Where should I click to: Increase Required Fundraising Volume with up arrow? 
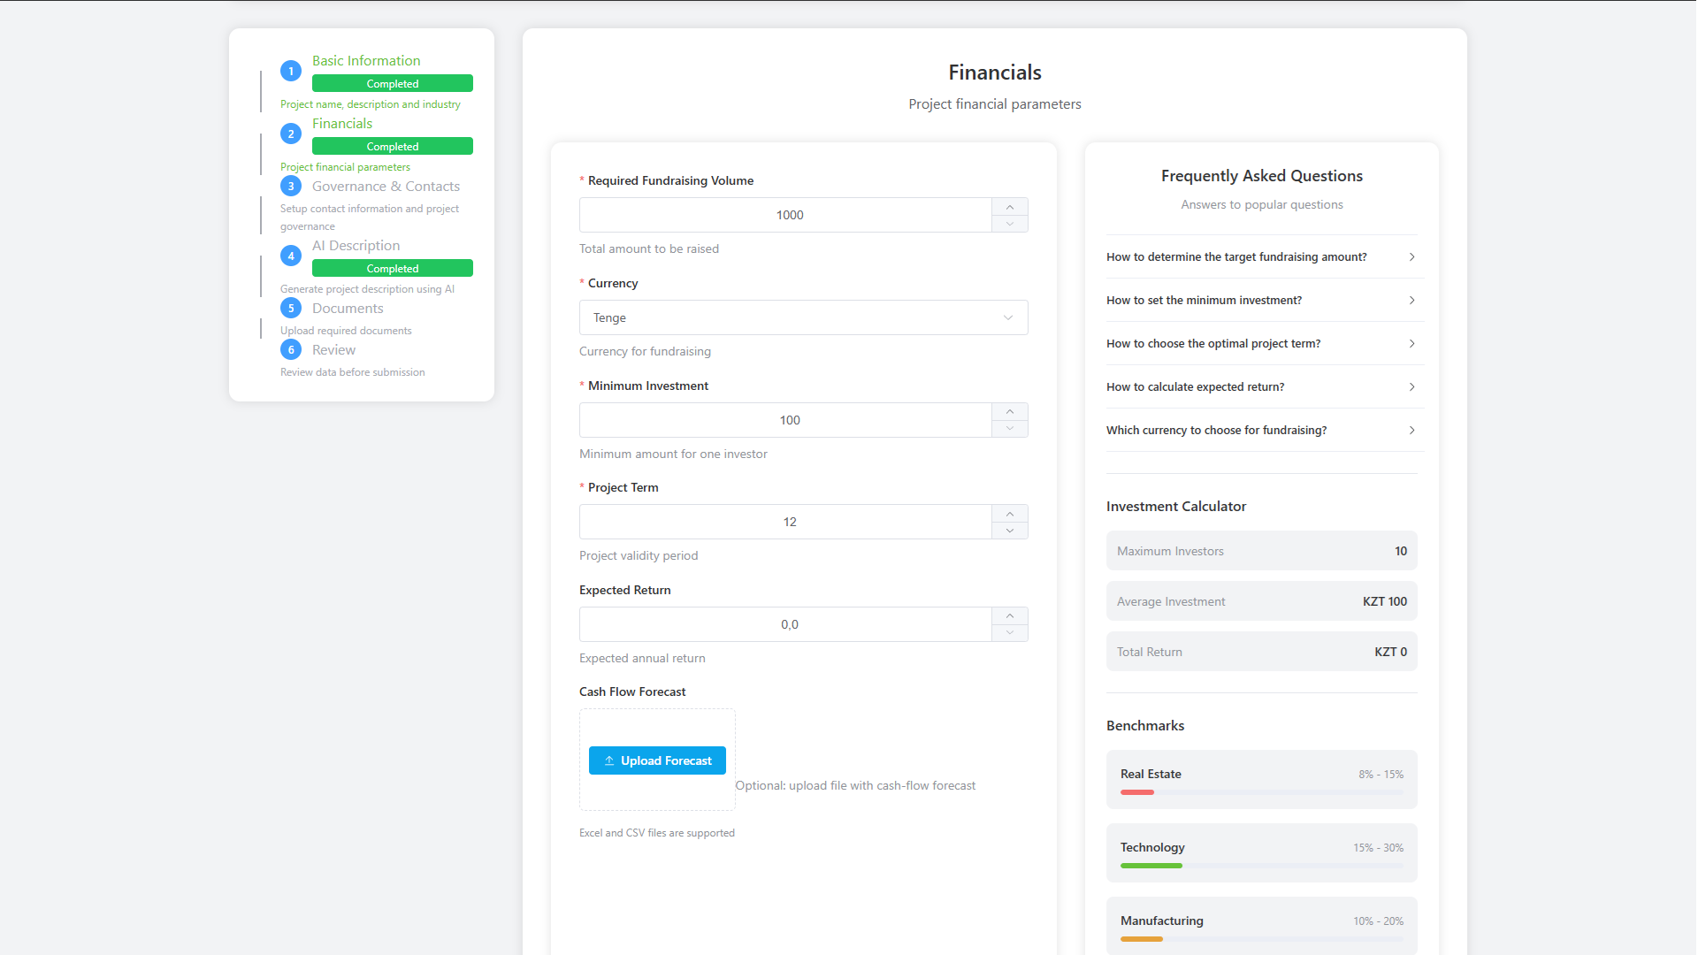[1010, 207]
